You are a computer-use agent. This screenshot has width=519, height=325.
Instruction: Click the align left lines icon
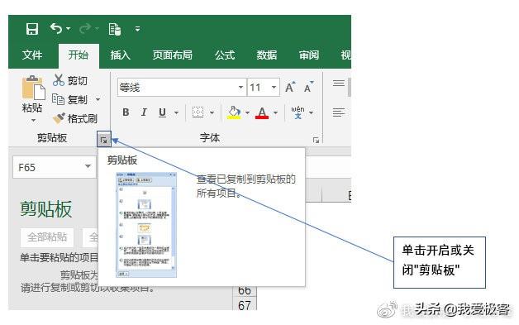(x=339, y=112)
